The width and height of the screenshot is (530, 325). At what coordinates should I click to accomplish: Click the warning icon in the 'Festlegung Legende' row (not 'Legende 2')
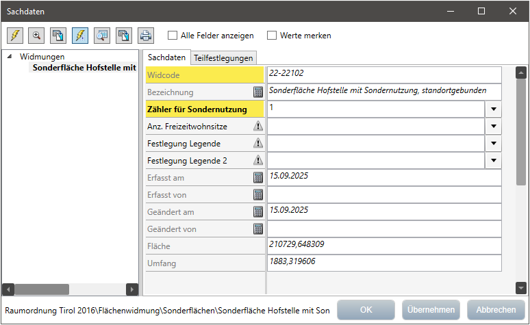pyautogui.click(x=258, y=143)
